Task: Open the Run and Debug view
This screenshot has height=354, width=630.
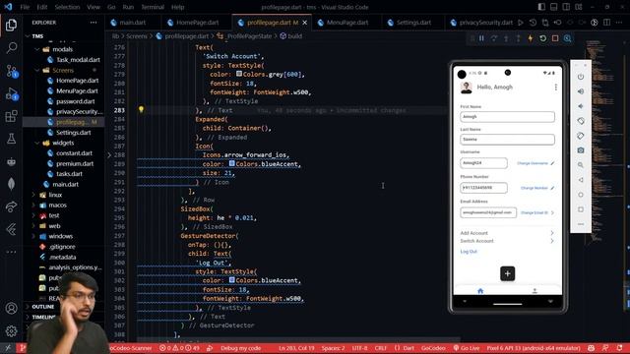Action: 11,94
